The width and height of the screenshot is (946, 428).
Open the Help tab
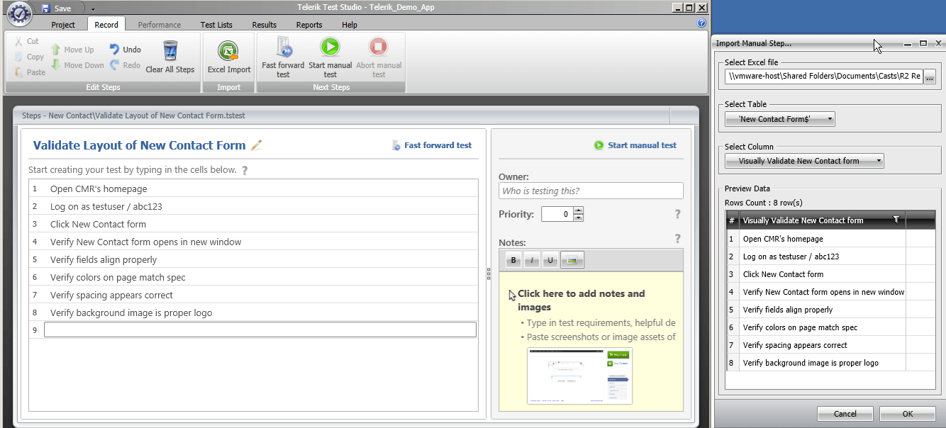click(x=350, y=25)
